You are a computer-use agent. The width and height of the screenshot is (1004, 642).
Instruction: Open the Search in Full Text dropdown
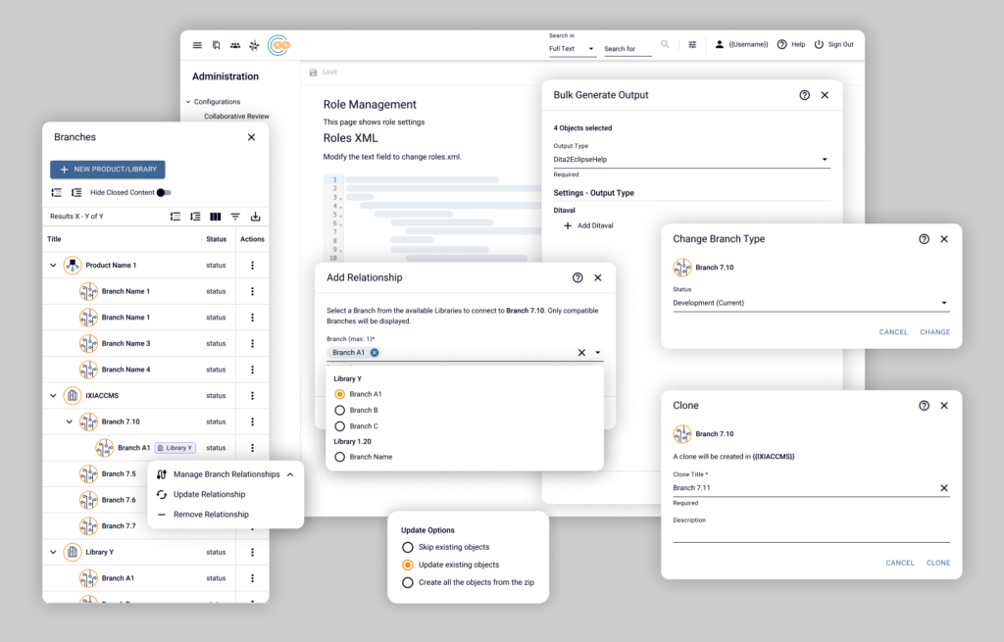tap(572, 49)
